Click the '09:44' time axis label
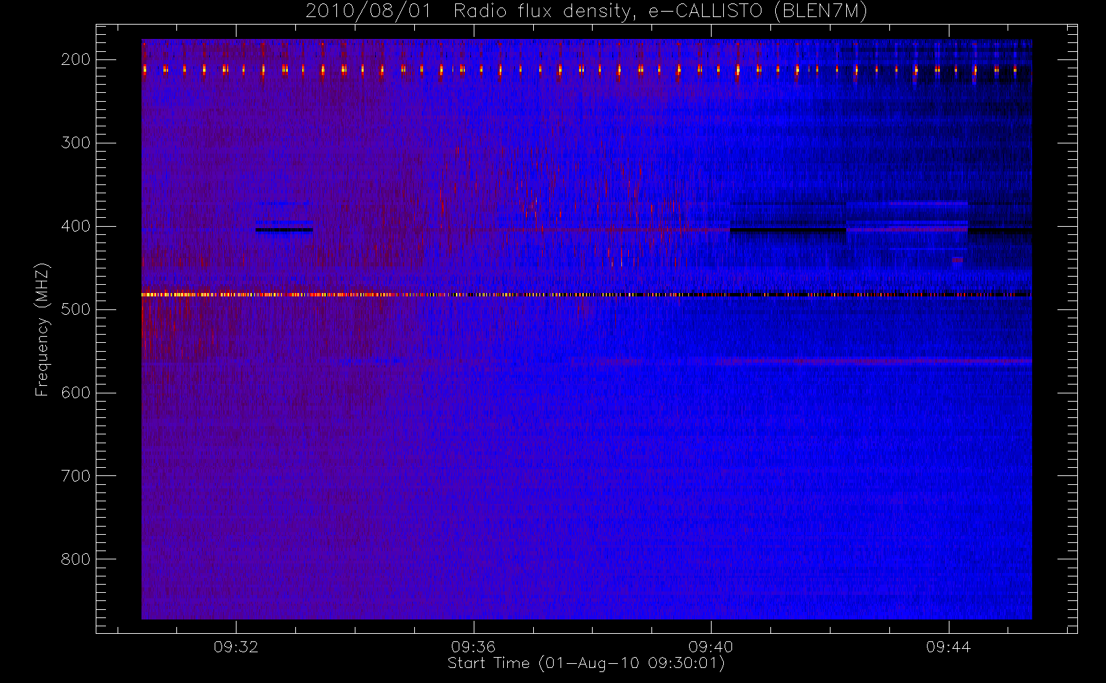The image size is (1106, 683). pyautogui.click(x=949, y=647)
